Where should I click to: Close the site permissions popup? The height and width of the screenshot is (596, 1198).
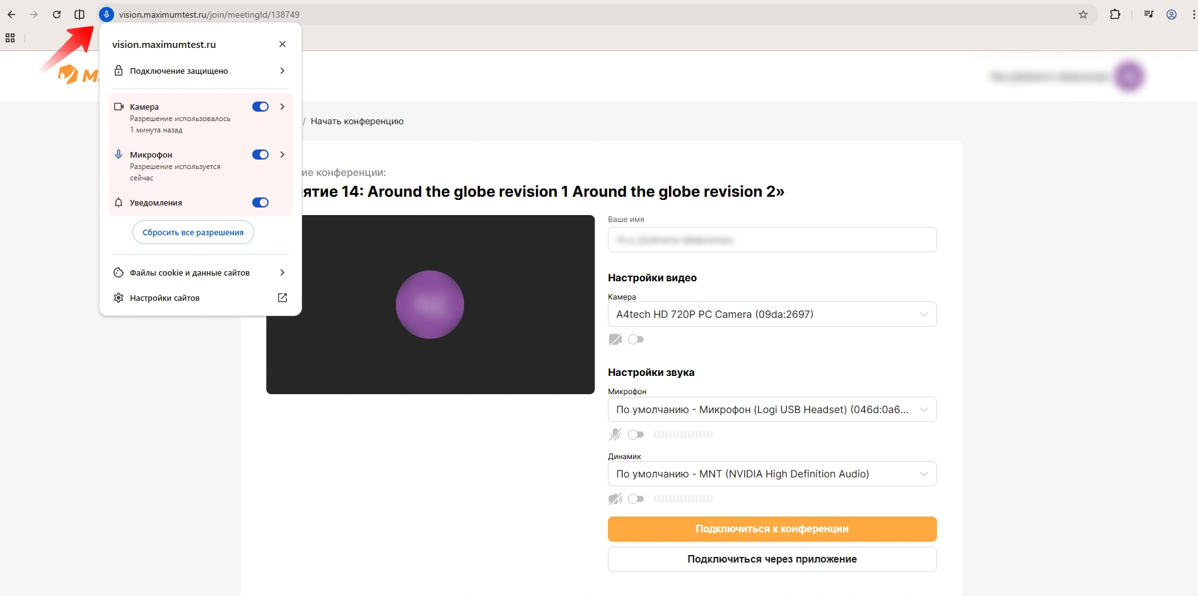point(282,44)
